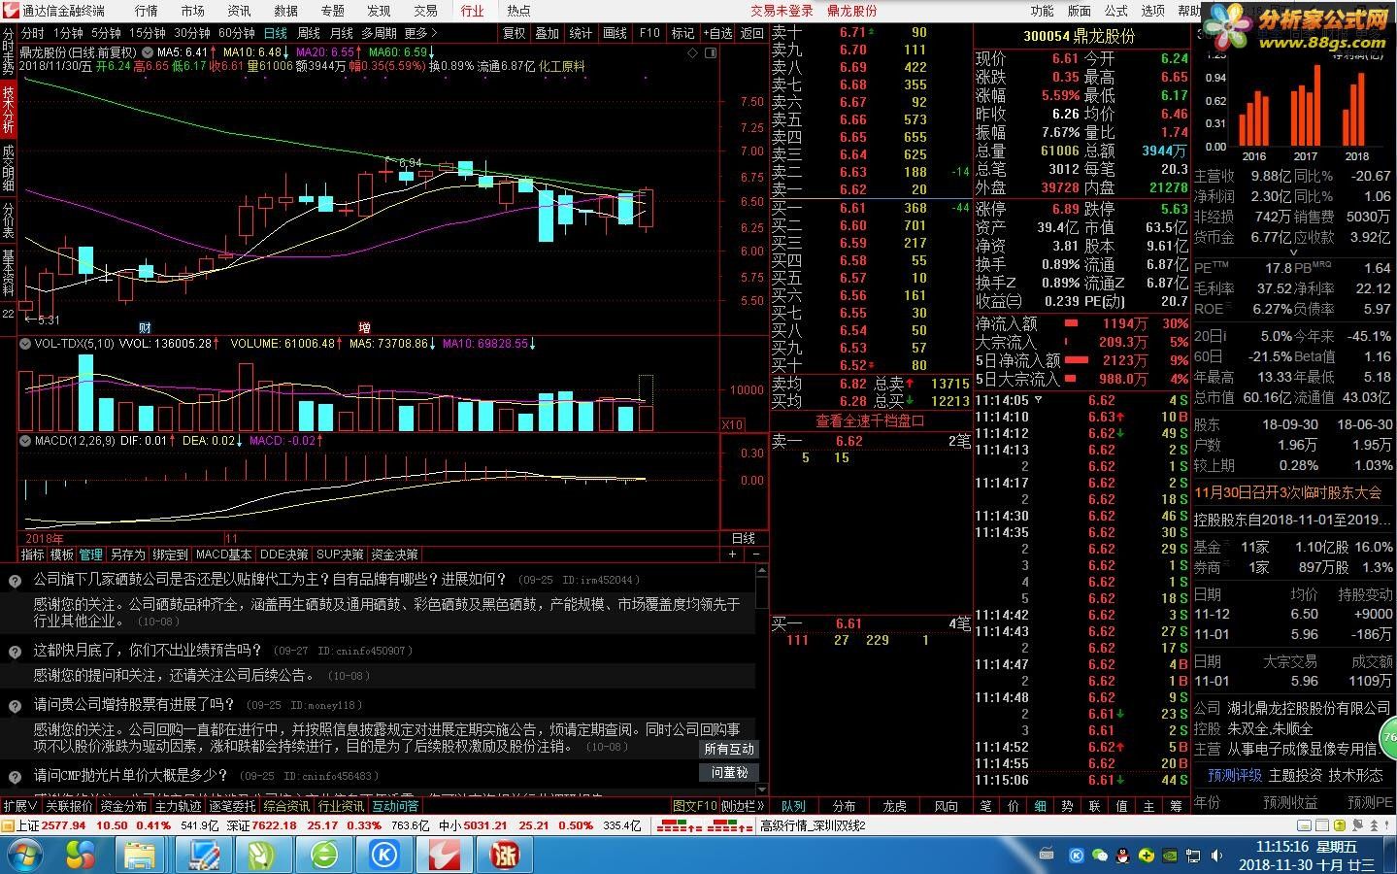Click the 另存为 save-as option
This screenshot has width=1397, height=874.
[x=127, y=555]
